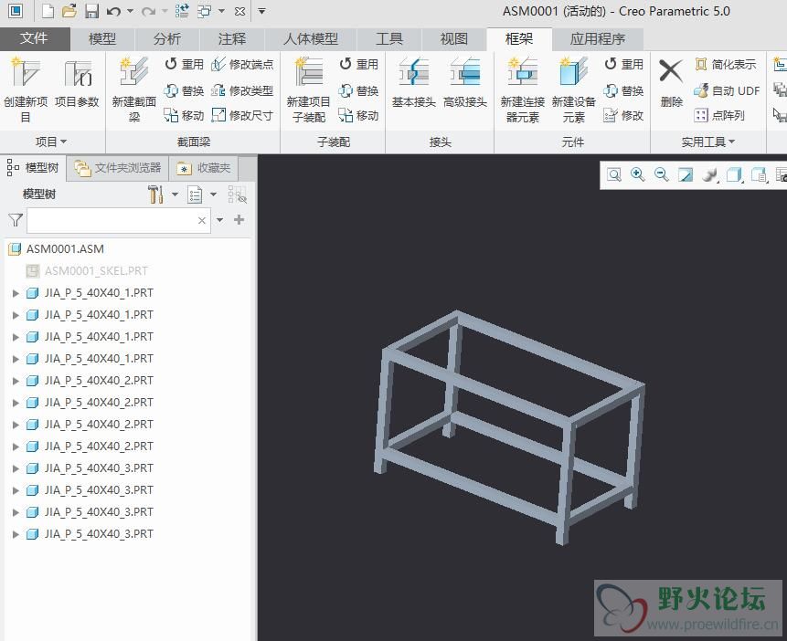Click 简化表示 tool
Viewport: 787px width, 641px height.
point(726,64)
